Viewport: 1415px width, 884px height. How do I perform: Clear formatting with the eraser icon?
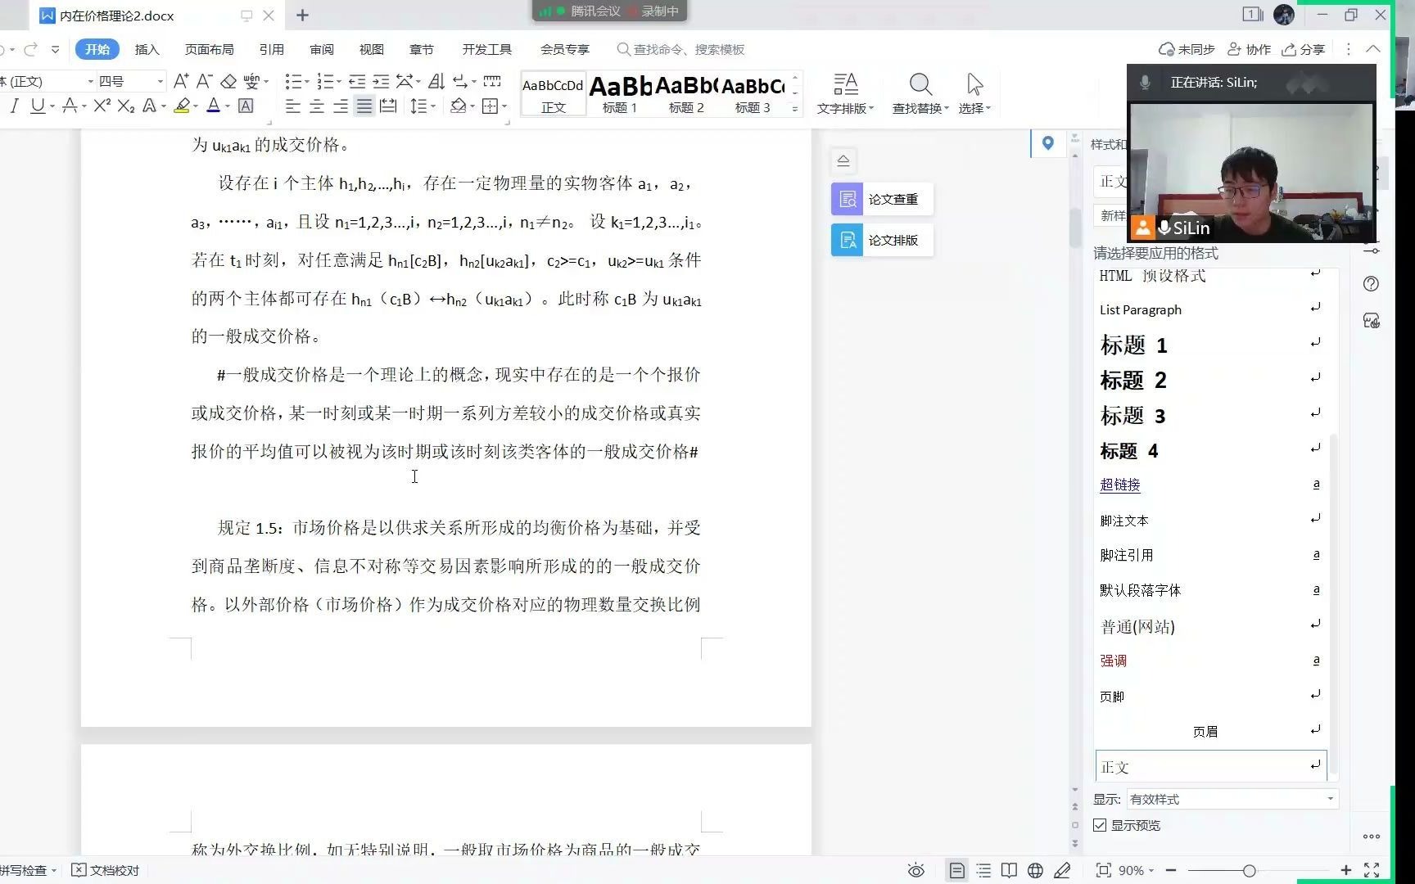click(228, 81)
